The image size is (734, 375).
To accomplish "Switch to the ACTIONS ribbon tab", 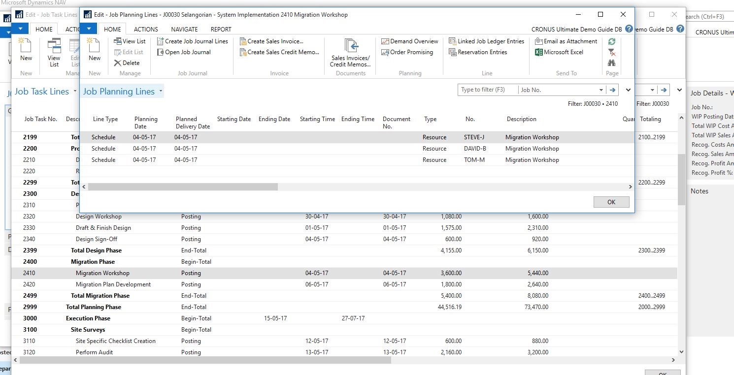I will tap(145, 29).
